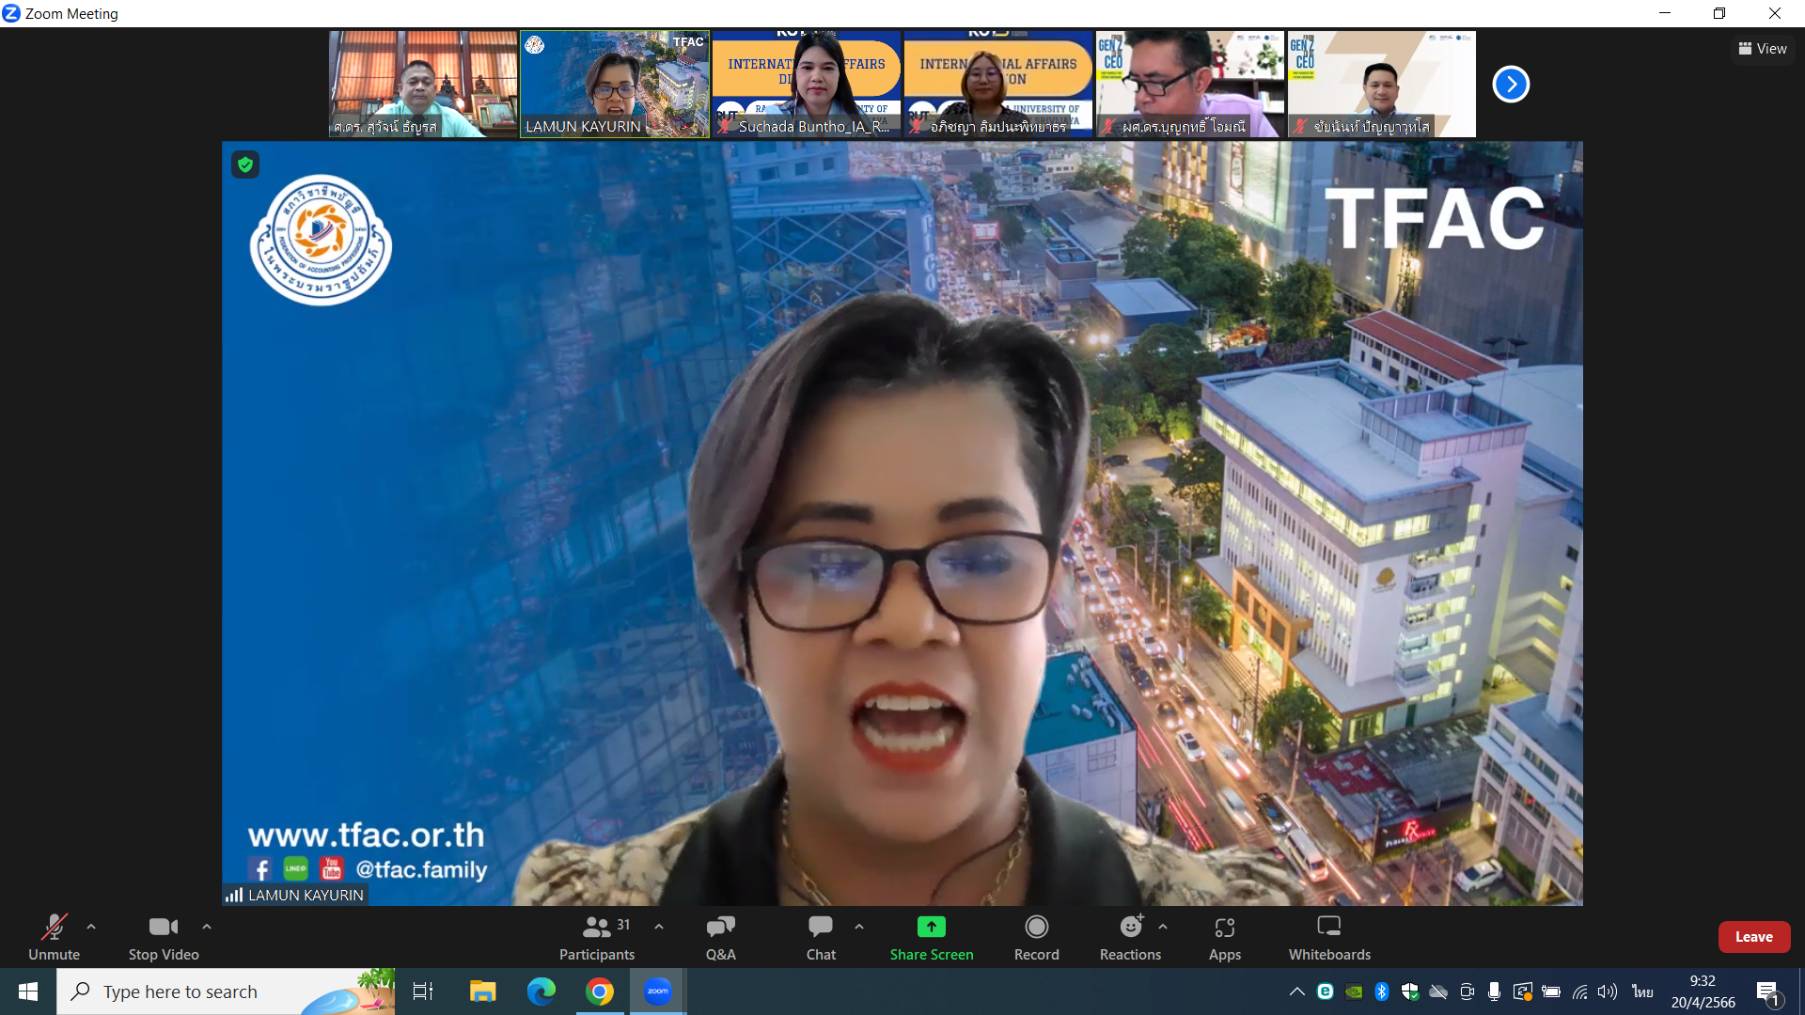Expand video options arrow next to Stop Video
Image resolution: width=1805 pixels, height=1015 pixels.
[x=207, y=927]
